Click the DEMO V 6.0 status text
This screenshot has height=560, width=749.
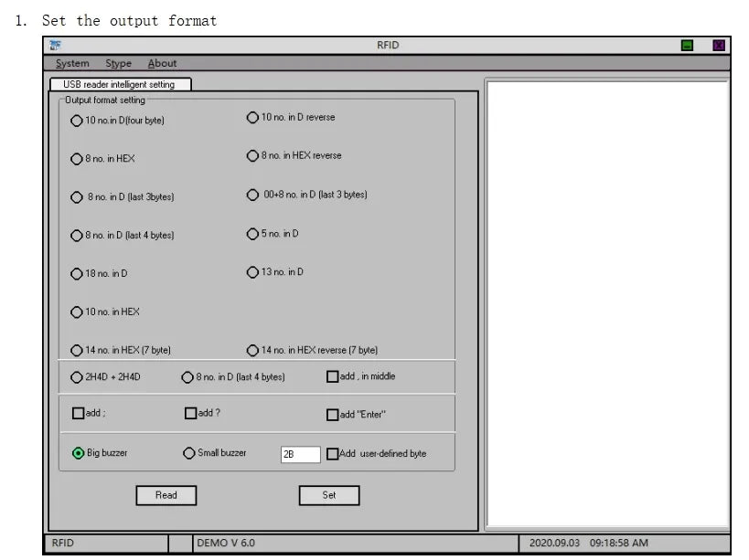tap(226, 544)
